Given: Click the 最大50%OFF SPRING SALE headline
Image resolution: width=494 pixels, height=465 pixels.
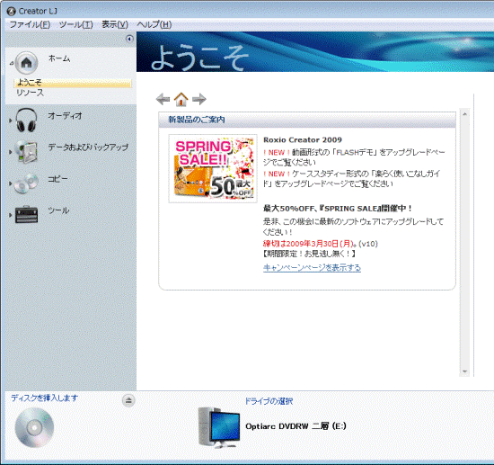Looking at the screenshot, I should pos(338,208).
